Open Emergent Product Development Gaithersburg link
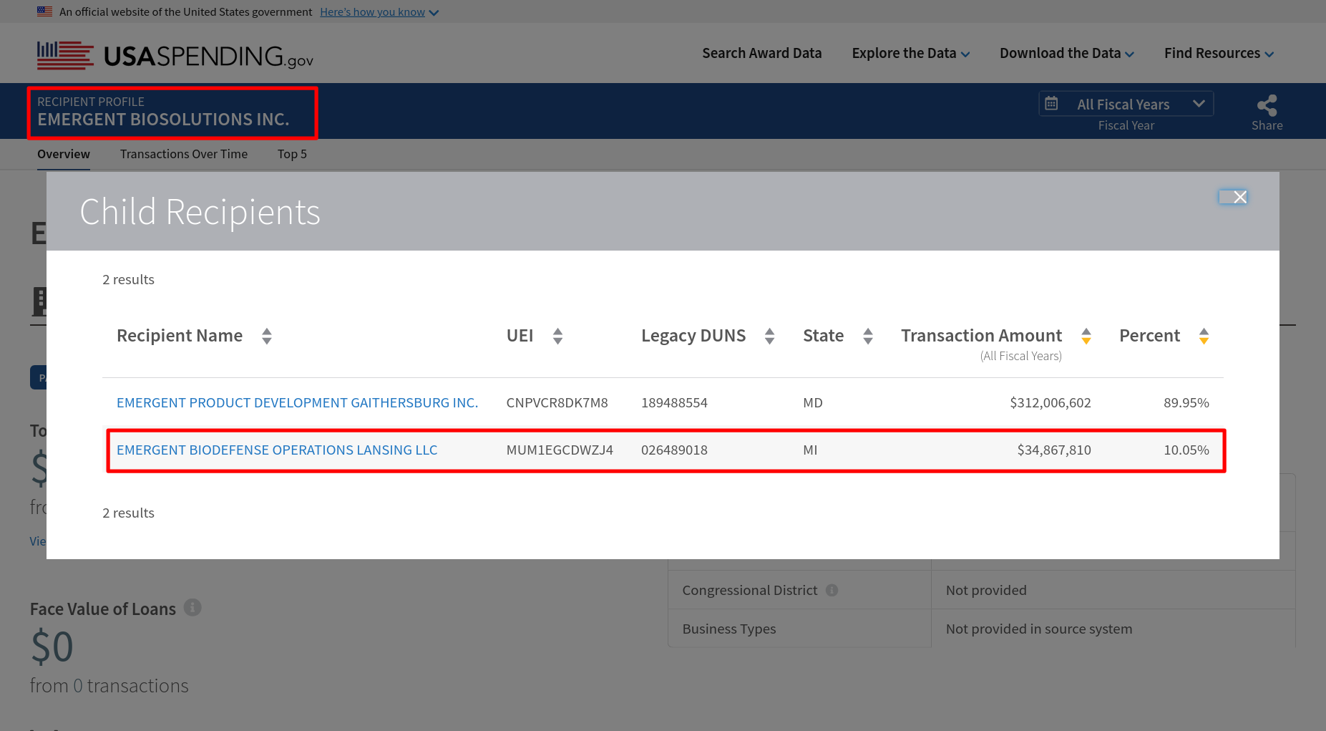 (297, 402)
